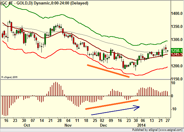Click the 2014 year label
The image size is (184, 132).
point(141,125)
